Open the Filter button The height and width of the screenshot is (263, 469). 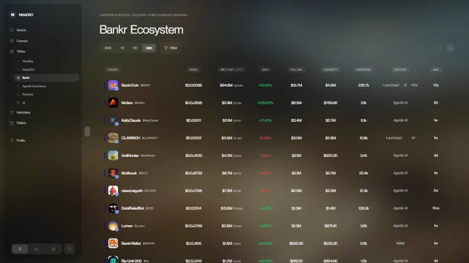tap(171, 48)
